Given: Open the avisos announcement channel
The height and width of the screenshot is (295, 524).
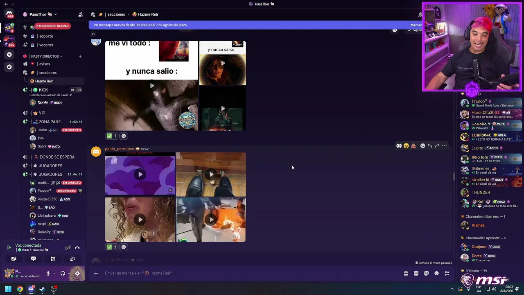Looking at the screenshot, I should coord(53,64).
